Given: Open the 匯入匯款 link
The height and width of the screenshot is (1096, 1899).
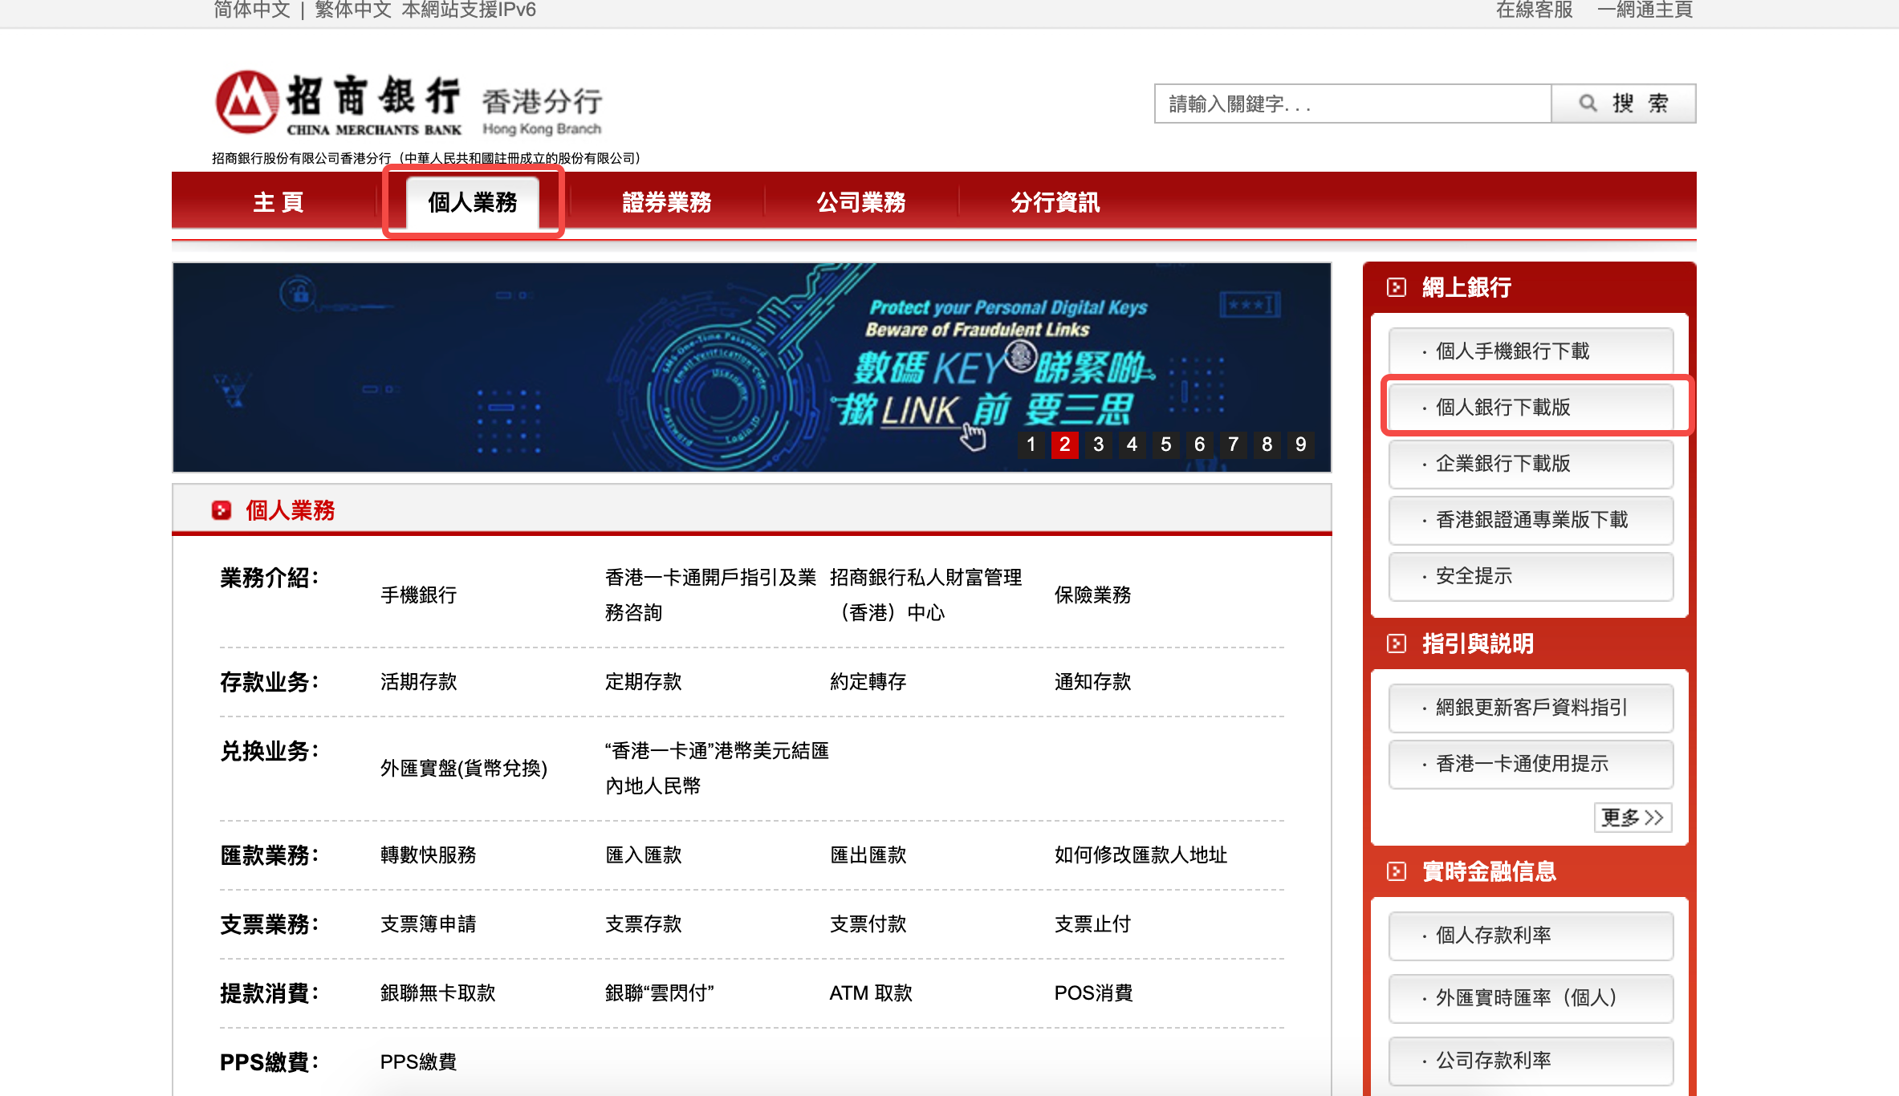Looking at the screenshot, I should click(x=643, y=855).
